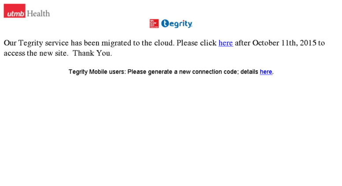Image resolution: width=342 pixels, height=186 pixels.
Task: Click the bold 'Tegrity Mobile users:' label
Action: 97,72
